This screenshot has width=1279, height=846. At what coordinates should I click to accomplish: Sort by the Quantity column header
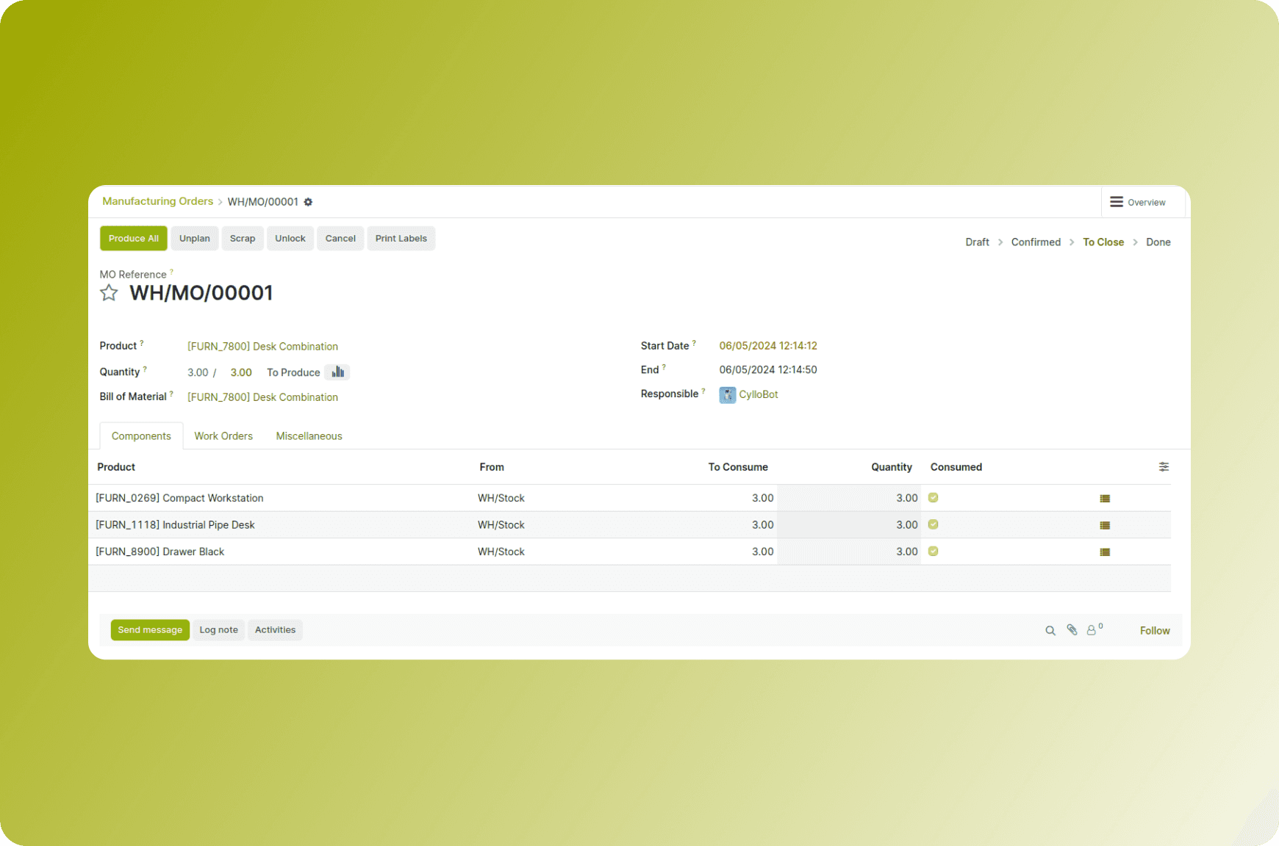click(892, 467)
